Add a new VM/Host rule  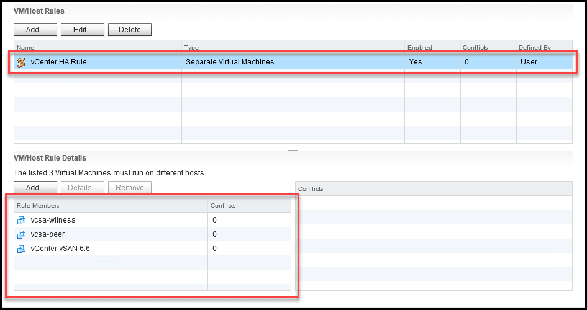click(35, 30)
